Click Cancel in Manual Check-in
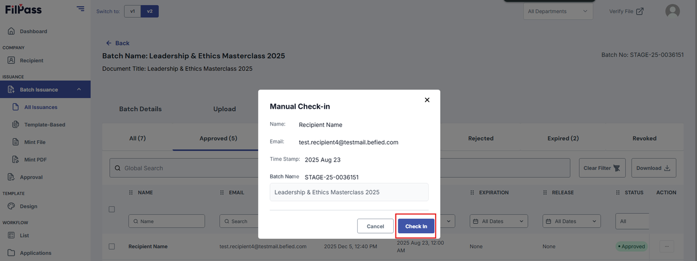Screen dimensions: 697x261 (375, 226)
